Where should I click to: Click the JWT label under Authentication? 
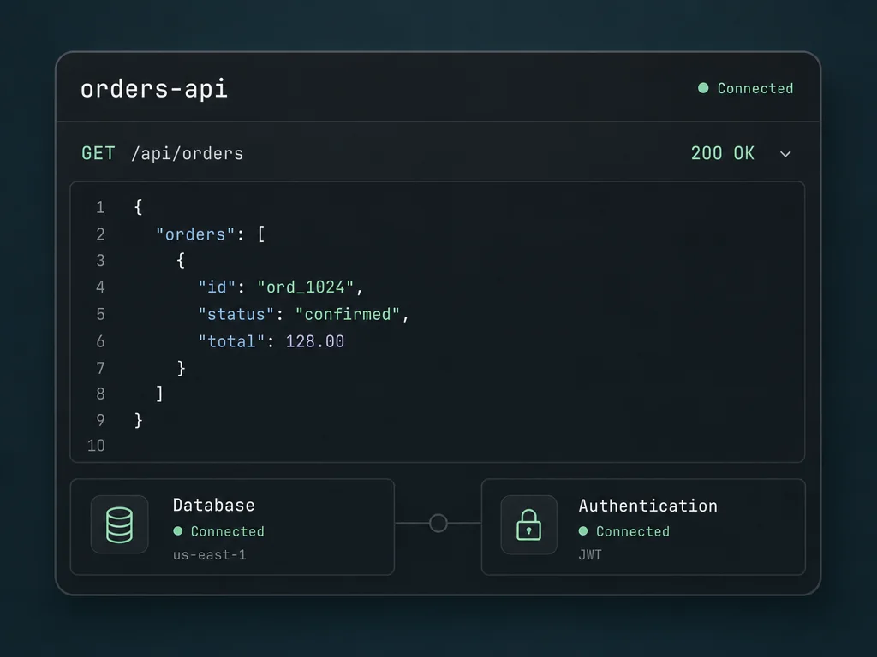point(590,554)
